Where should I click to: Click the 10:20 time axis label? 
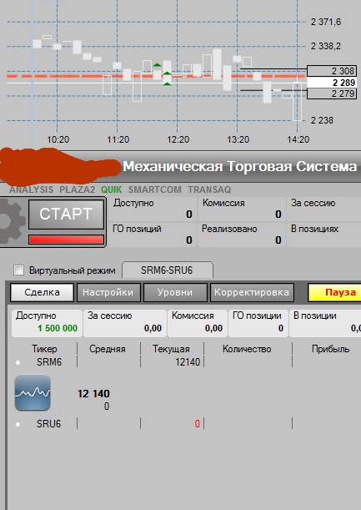click(x=58, y=139)
